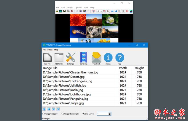Viewport: 188px width, 121px height.
Task: Click the Add File icon
Action: click(x=47, y=57)
